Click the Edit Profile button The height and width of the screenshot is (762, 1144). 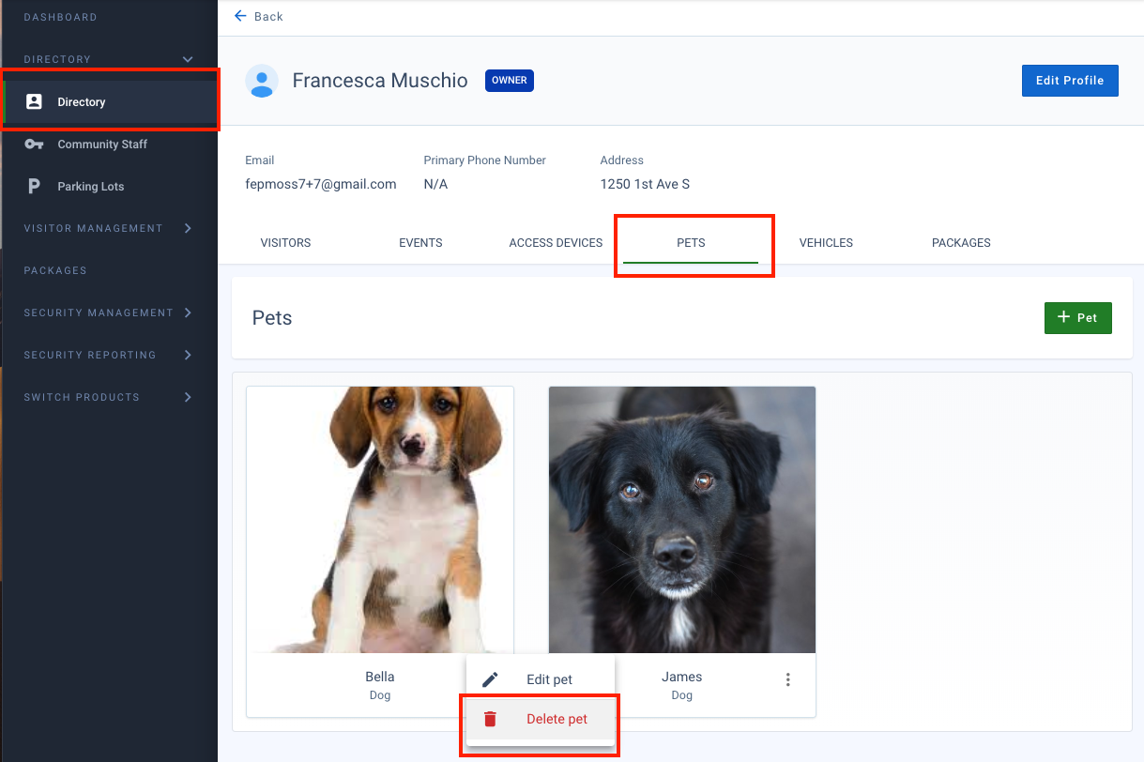1069,80
